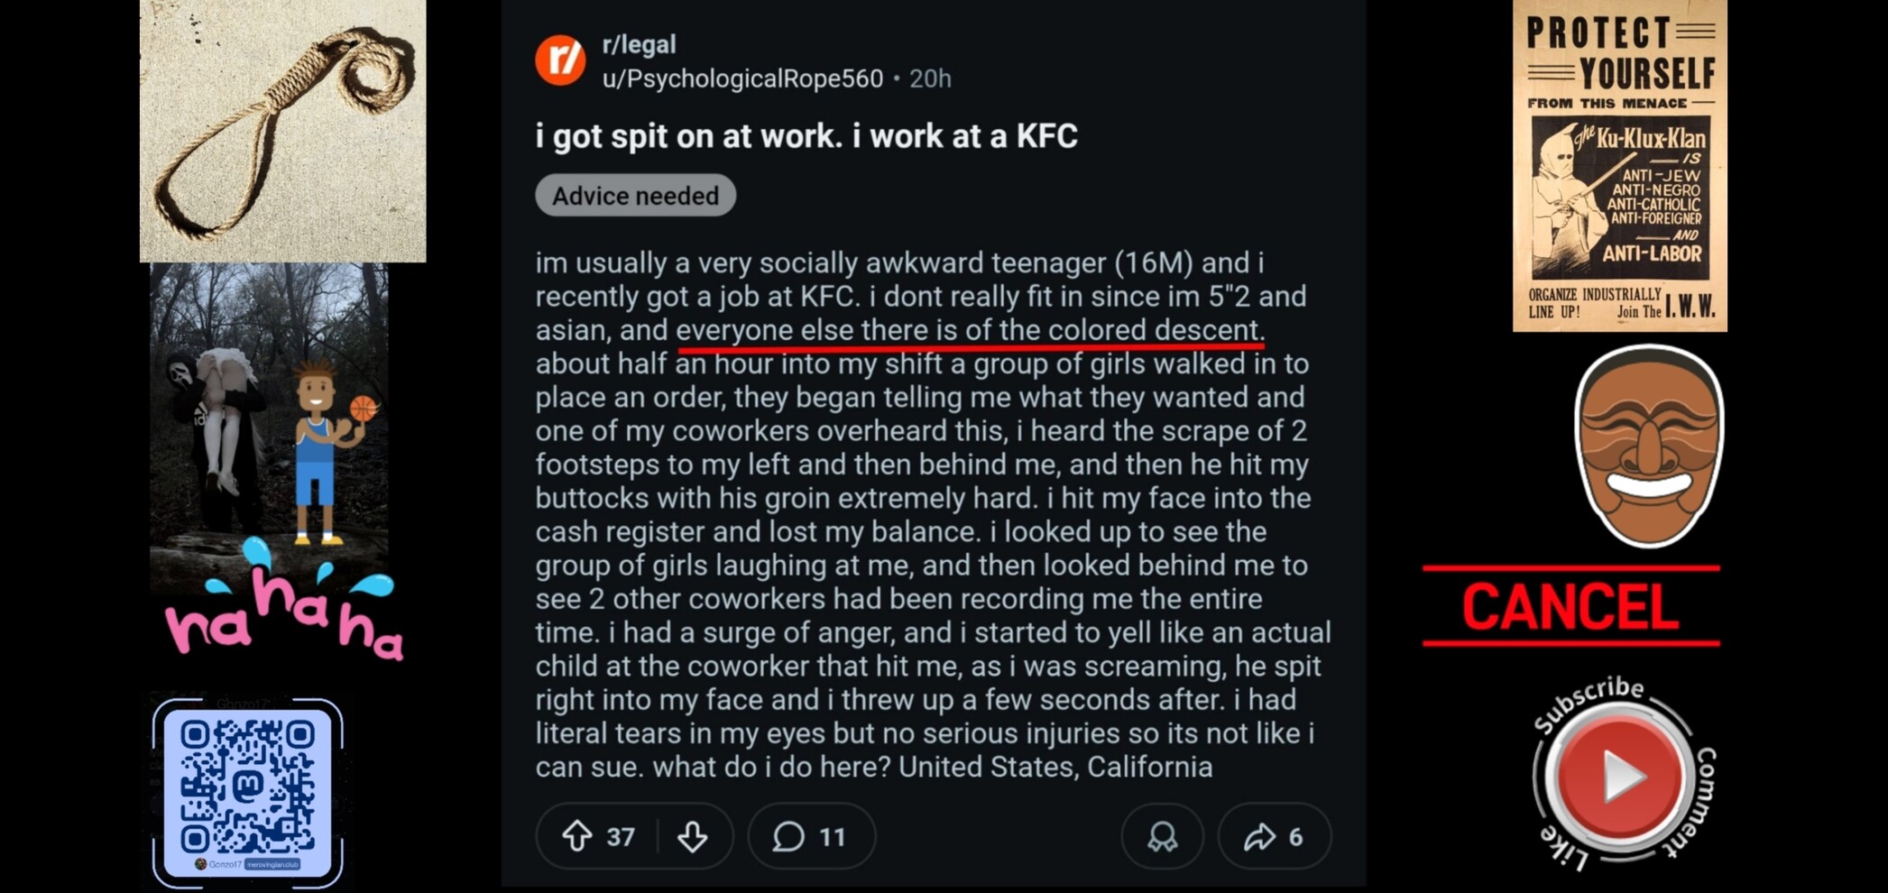
Task: Open the comments bubble showing 11
Action: (x=810, y=836)
